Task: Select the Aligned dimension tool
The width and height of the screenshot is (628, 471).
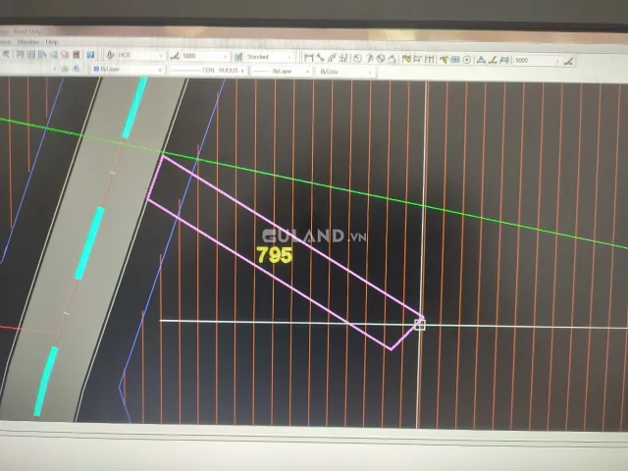Action: (x=320, y=59)
